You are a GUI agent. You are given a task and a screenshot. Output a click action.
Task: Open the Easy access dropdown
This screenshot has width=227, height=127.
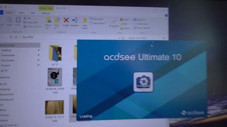98,23
